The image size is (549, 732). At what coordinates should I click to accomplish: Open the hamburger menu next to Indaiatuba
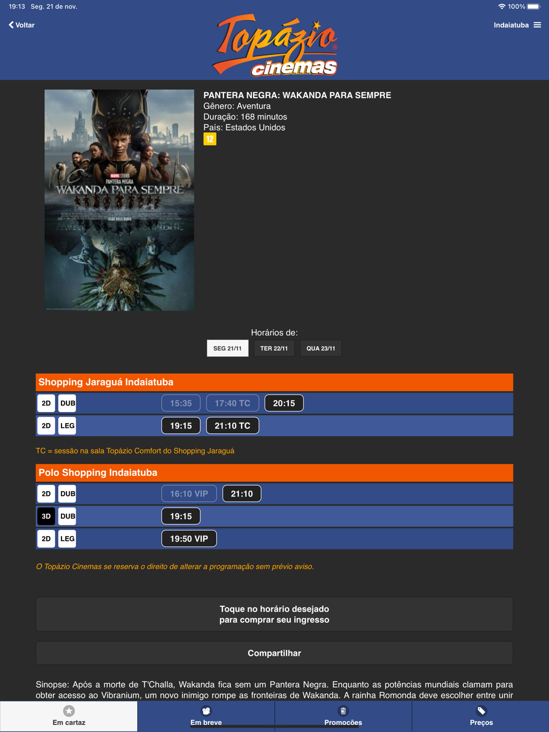(537, 25)
